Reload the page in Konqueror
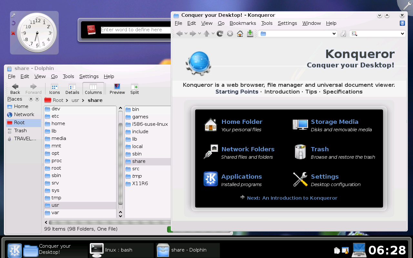The image size is (413, 258). [x=220, y=34]
